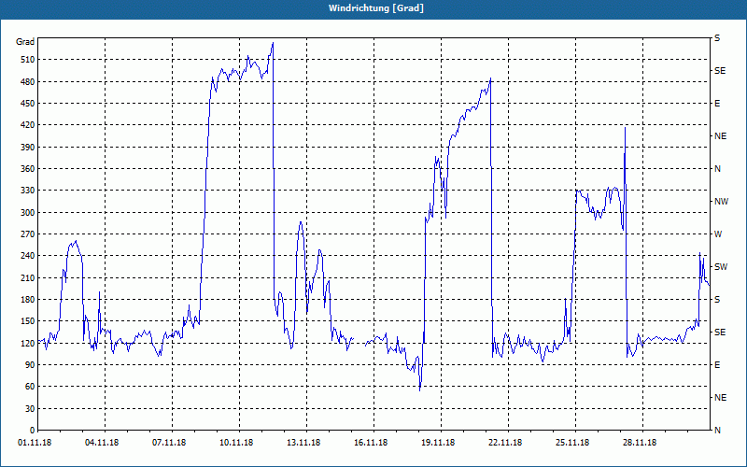Click the 180 y-axis value
This screenshot has width=747, height=467.
coord(28,300)
